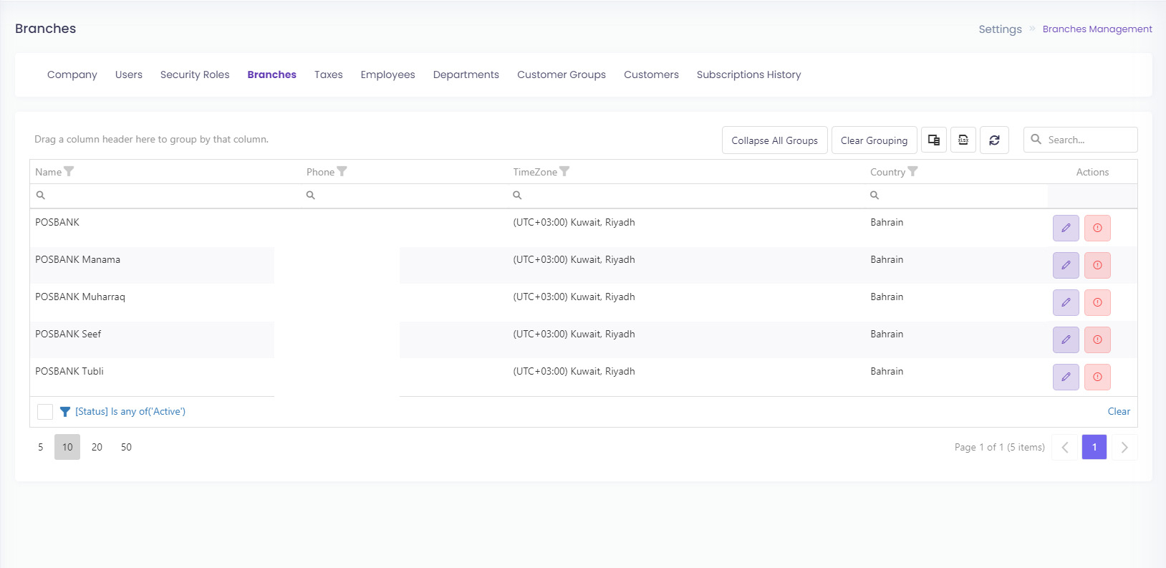The width and height of the screenshot is (1166, 568).
Task: Open Country filter row search operator
Action: [x=874, y=195]
